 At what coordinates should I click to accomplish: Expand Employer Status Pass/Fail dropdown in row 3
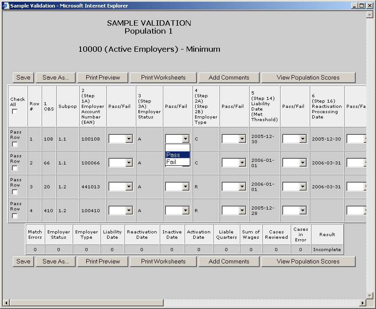pos(177,187)
